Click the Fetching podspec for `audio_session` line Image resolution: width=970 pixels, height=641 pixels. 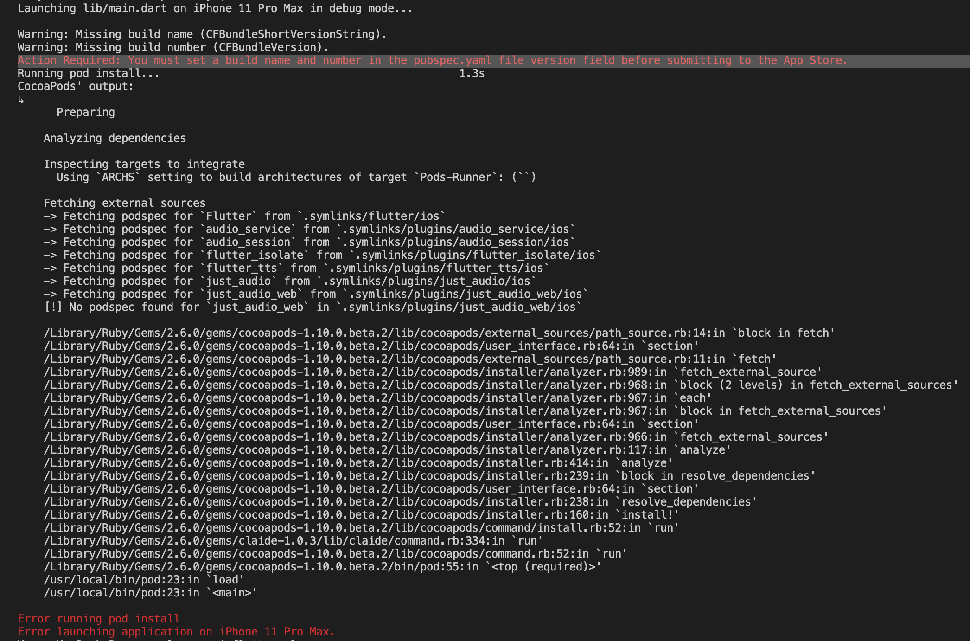tap(309, 242)
